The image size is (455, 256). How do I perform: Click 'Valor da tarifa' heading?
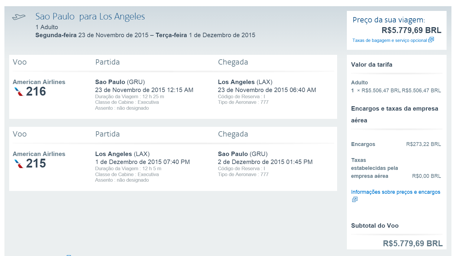[x=372, y=65]
